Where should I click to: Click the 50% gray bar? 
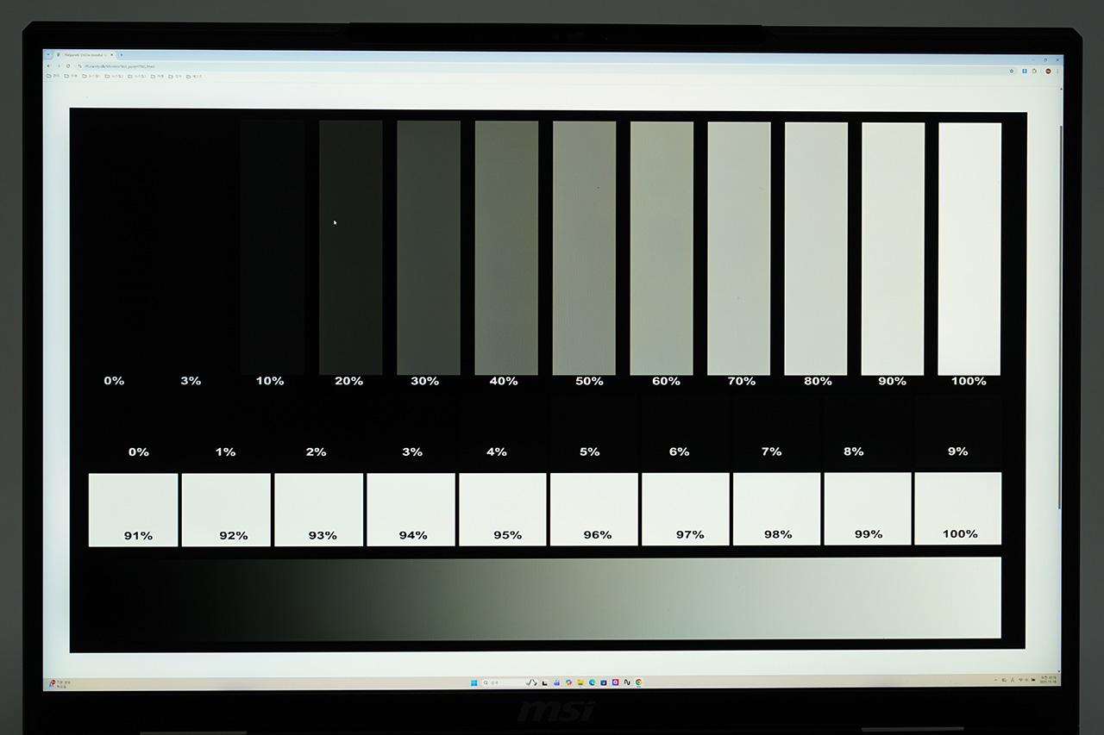[584, 248]
